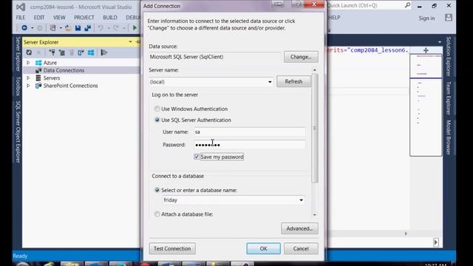Open SQL Server Object Explorer side tab
The height and width of the screenshot is (266, 473).
(18, 132)
